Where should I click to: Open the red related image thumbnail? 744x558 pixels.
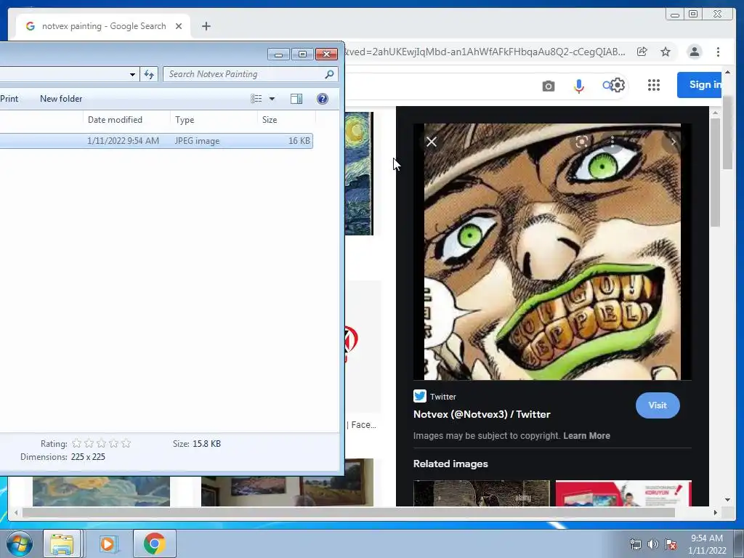click(x=623, y=493)
